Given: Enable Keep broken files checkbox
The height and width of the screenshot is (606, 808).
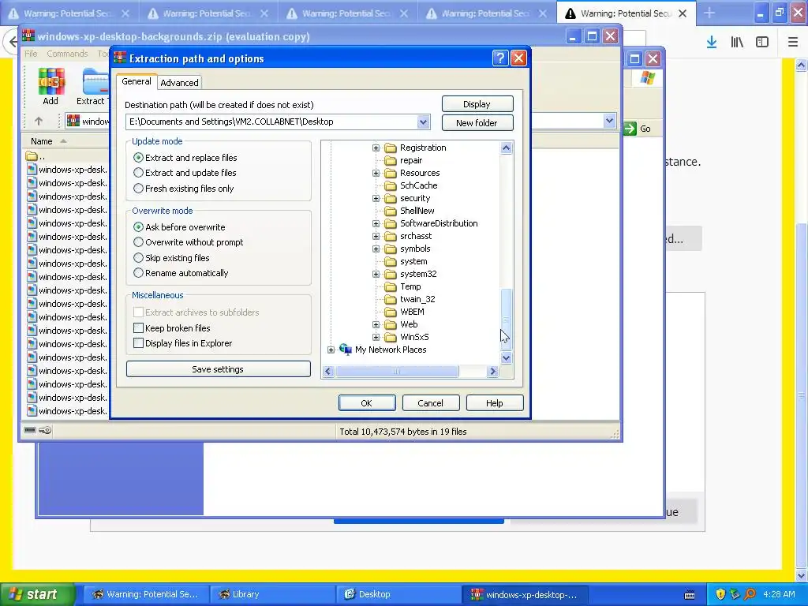Looking at the screenshot, I should [x=138, y=328].
